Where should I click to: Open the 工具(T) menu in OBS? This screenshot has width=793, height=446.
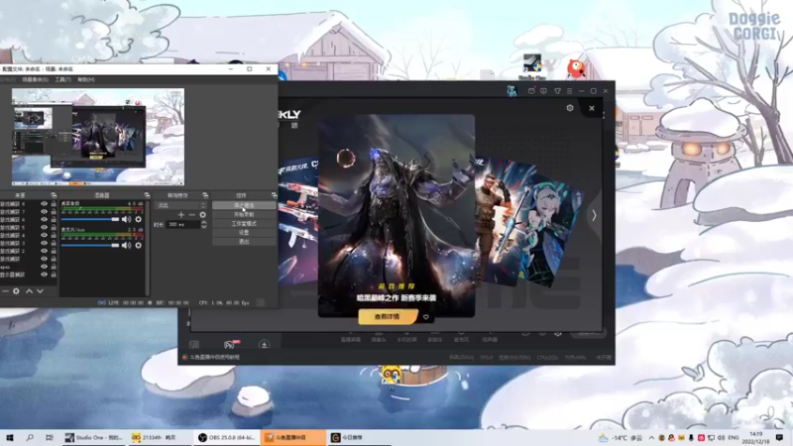click(62, 80)
